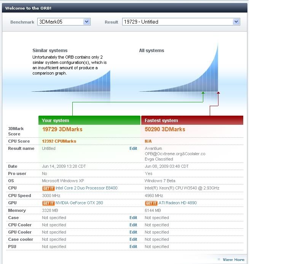Edit the CPU Cooler entry
Viewport: 303px width, 264px height.
coord(133,225)
